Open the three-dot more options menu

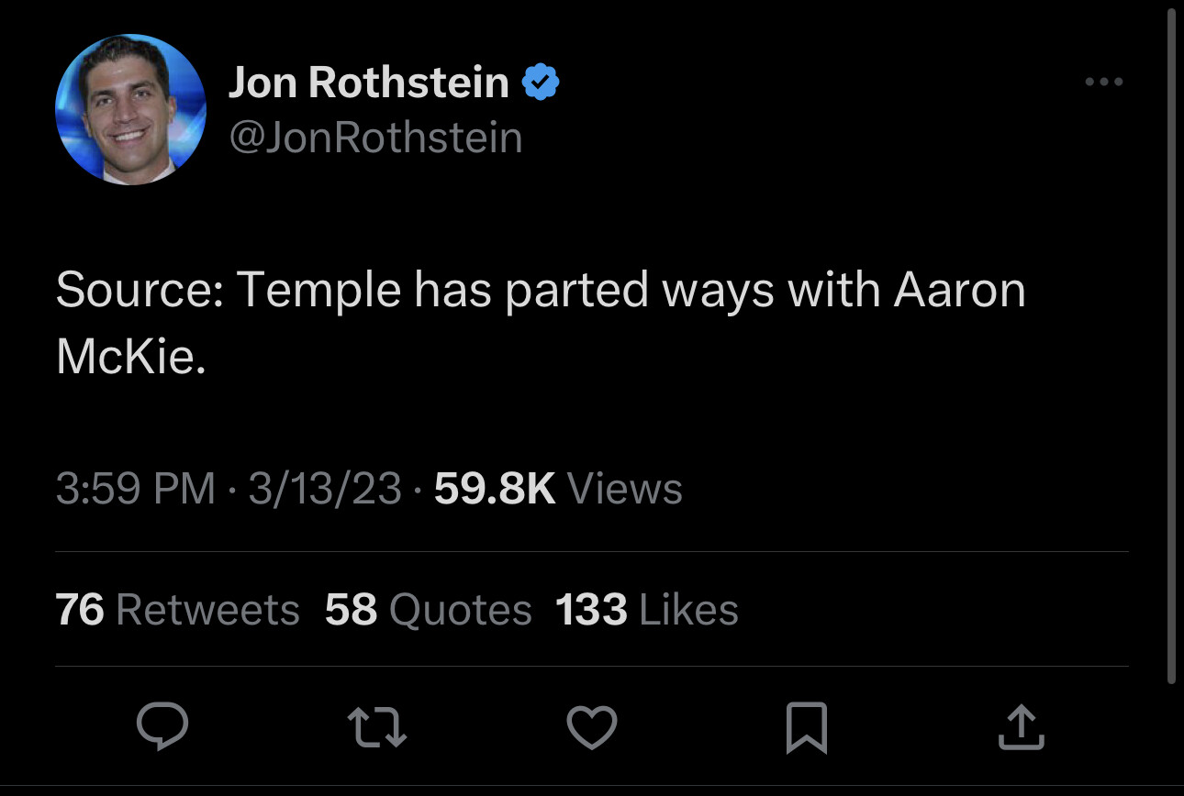click(x=1103, y=83)
